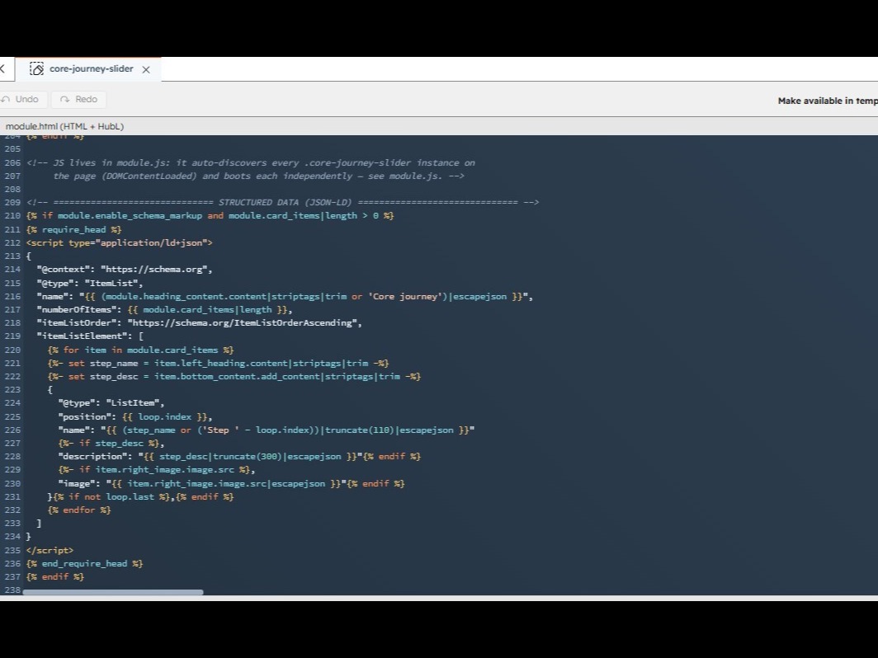
Task: Click the set step_desc line
Action: (234, 377)
